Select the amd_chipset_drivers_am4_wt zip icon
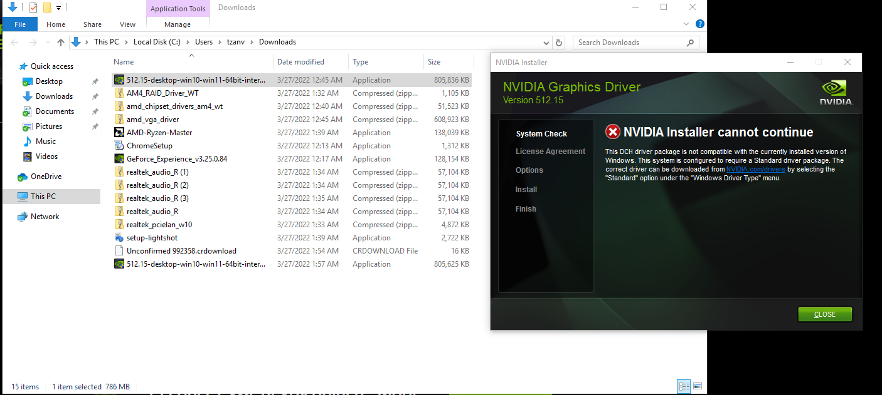The height and width of the screenshot is (395, 882). pyautogui.click(x=119, y=106)
